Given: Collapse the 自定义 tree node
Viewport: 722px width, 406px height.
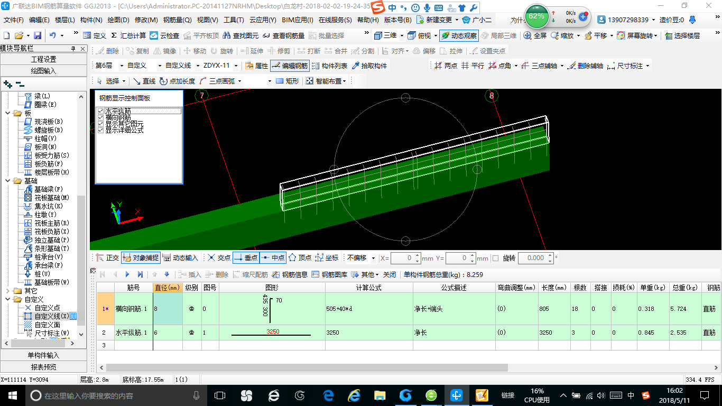Looking at the screenshot, I should tap(7, 299).
